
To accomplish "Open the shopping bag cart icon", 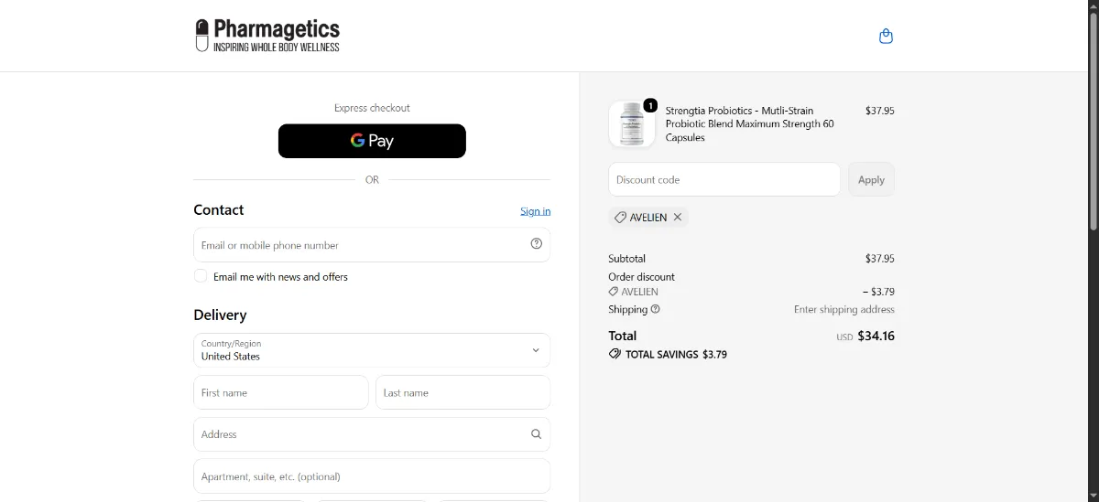I will point(886,37).
